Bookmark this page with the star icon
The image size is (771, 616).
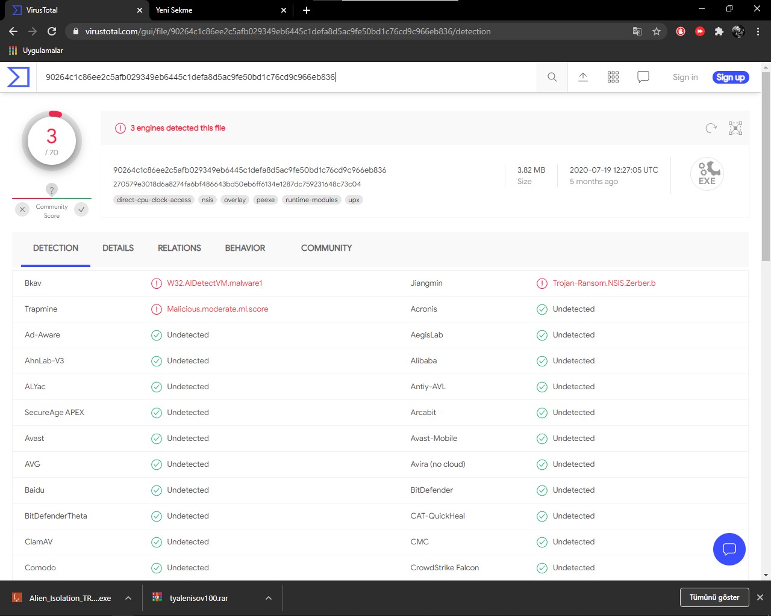click(x=657, y=31)
